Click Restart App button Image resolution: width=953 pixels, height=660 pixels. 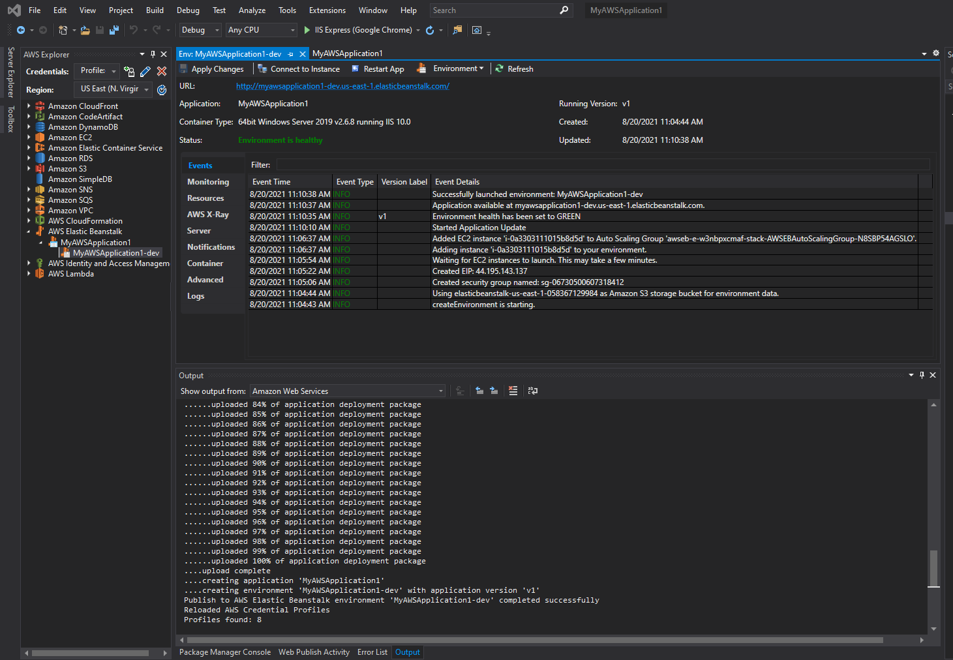[378, 68]
